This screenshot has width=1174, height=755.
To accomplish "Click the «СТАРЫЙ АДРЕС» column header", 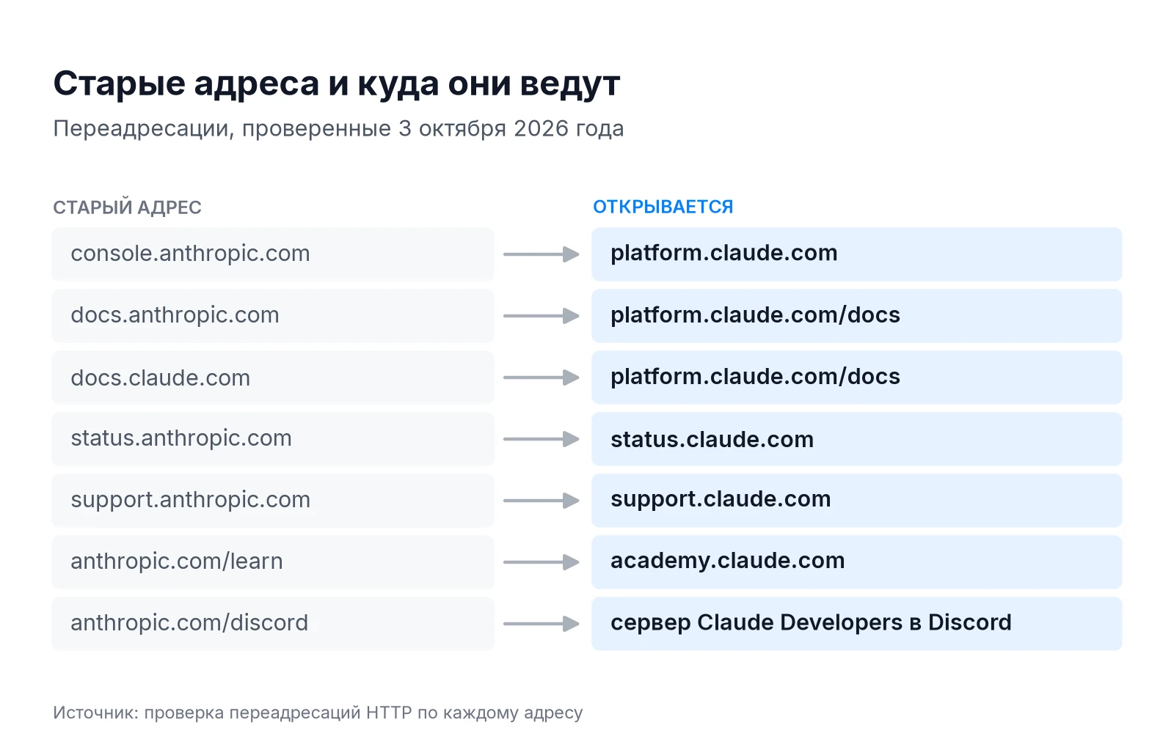I will tap(127, 207).
